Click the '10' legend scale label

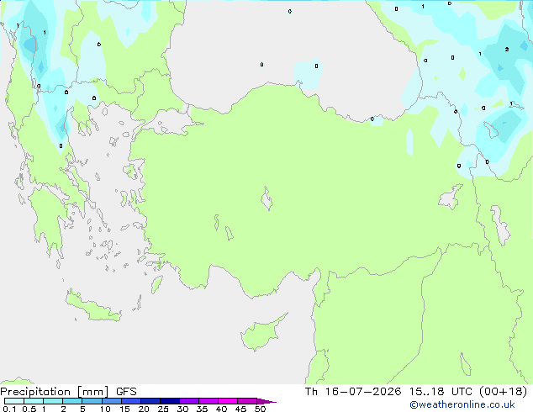[105, 409]
